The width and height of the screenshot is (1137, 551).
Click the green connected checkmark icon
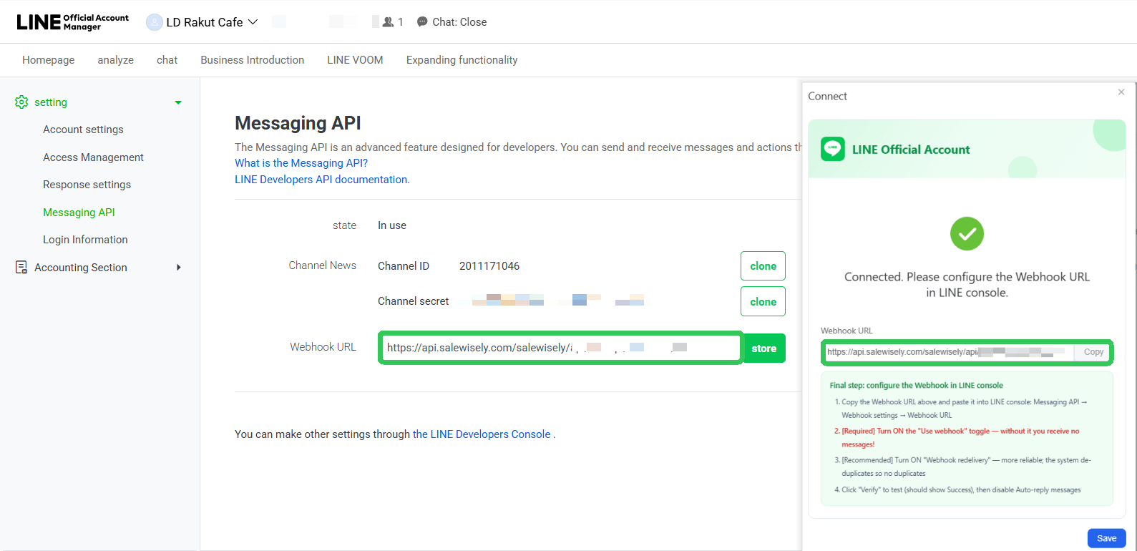[x=967, y=234]
